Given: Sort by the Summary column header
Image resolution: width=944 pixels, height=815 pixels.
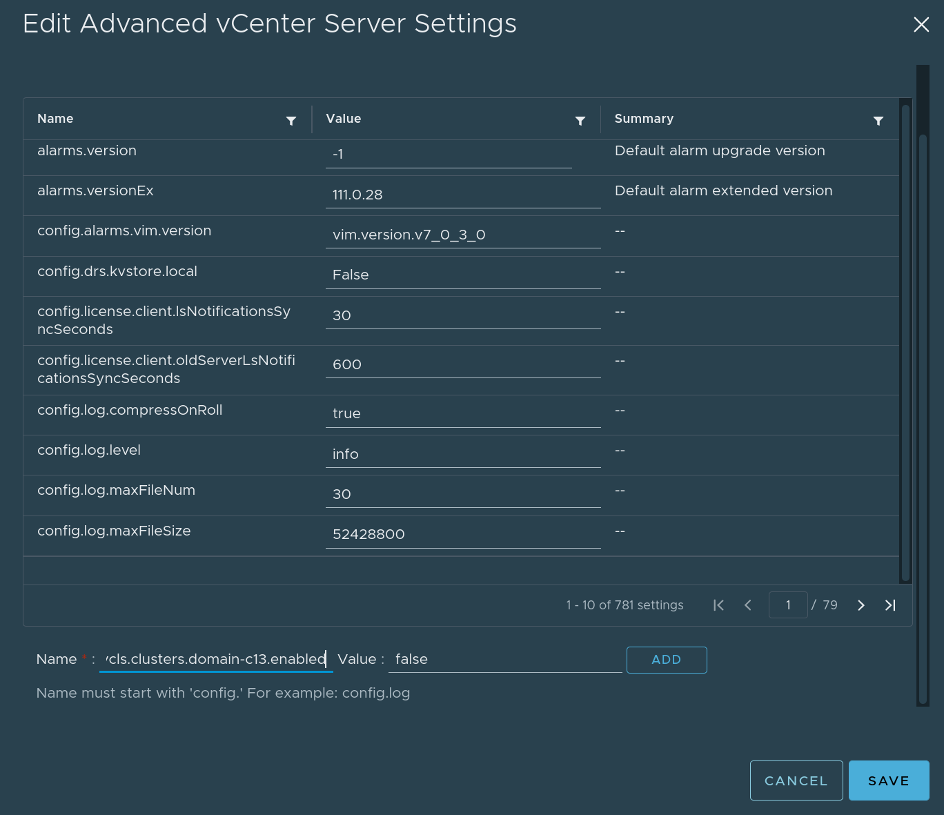Looking at the screenshot, I should pyautogui.click(x=644, y=119).
